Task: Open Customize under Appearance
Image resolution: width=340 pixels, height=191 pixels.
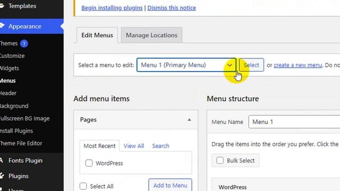Action: 12,56
